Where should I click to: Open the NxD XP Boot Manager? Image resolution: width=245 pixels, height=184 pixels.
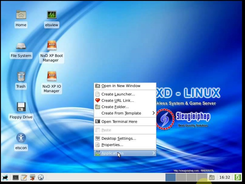51,45
